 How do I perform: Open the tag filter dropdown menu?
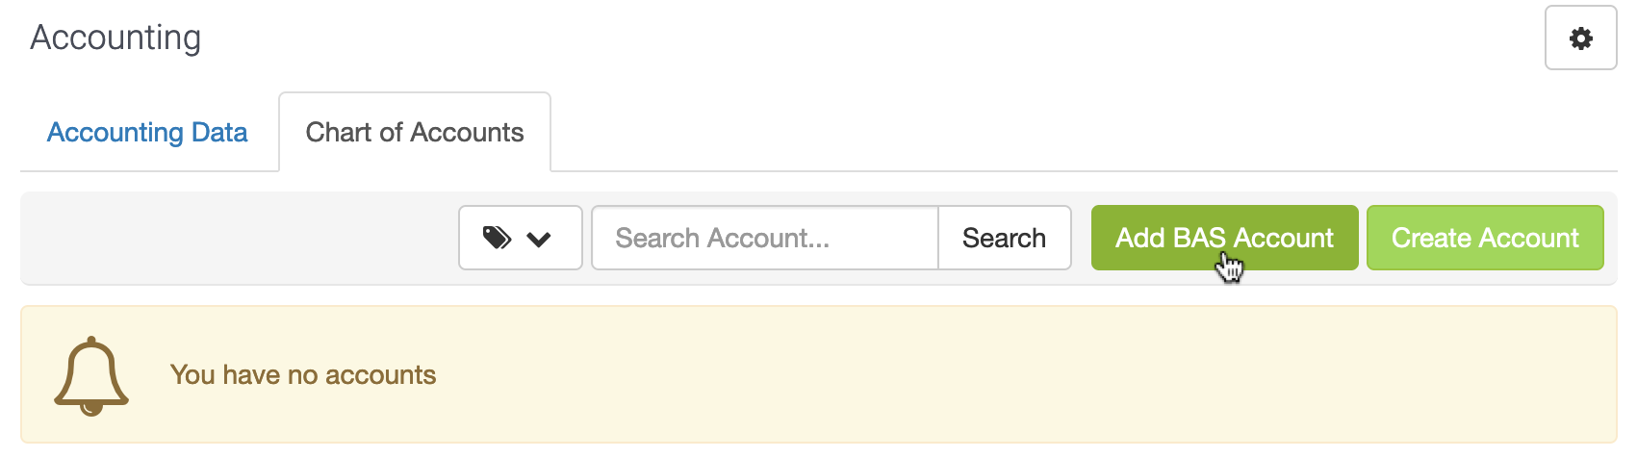click(x=521, y=238)
